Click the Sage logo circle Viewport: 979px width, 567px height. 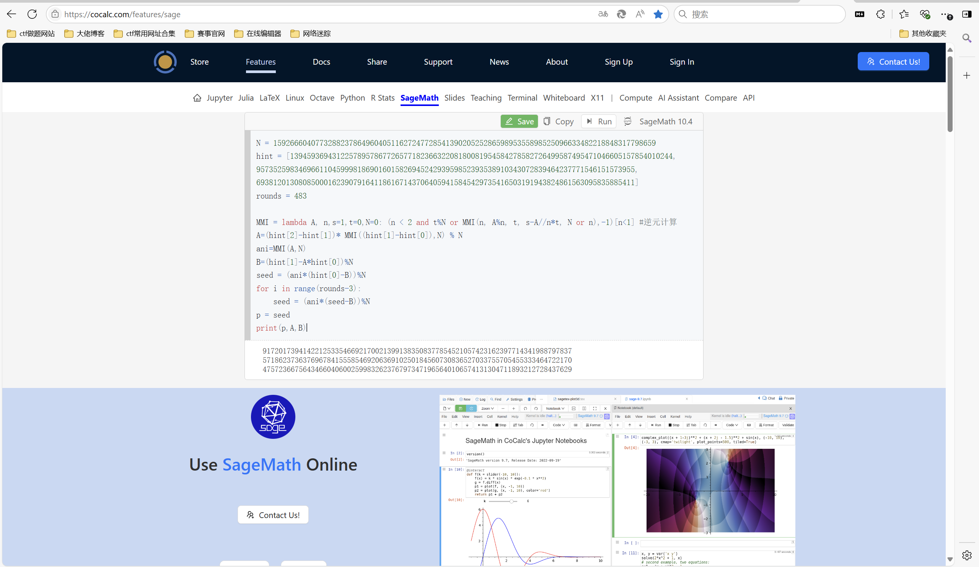pyautogui.click(x=273, y=417)
